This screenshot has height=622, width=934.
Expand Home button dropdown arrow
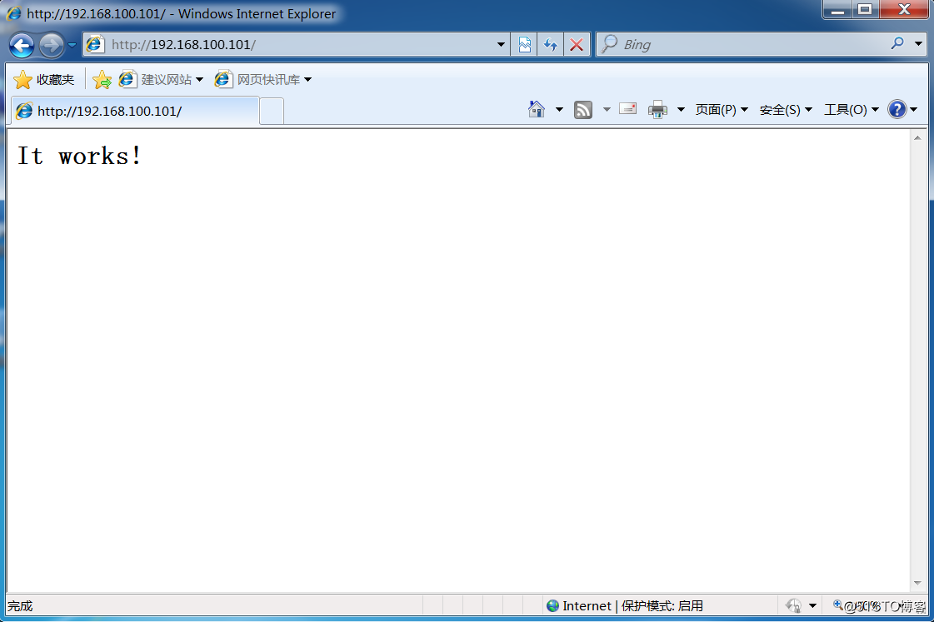559,110
